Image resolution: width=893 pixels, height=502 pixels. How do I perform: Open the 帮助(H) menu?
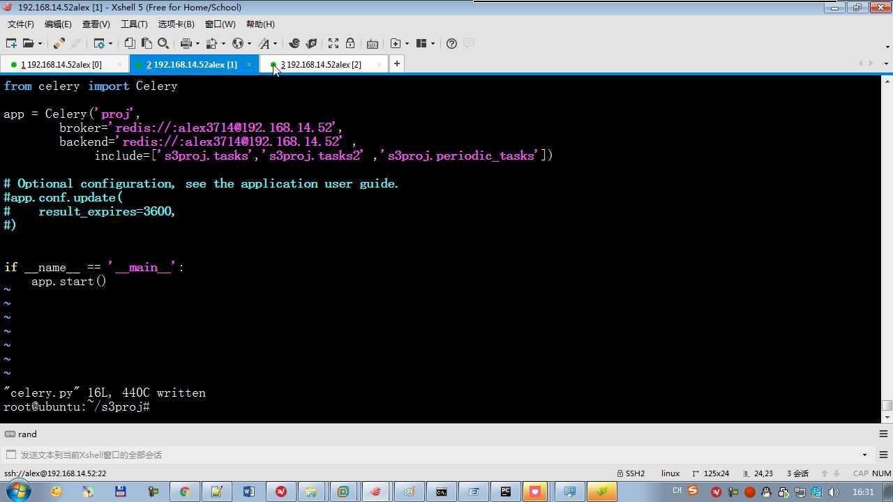click(260, 24)
